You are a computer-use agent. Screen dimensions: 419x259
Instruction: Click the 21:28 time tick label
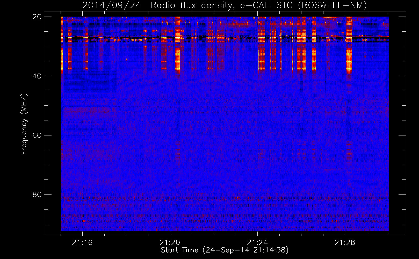click(345, 242)
